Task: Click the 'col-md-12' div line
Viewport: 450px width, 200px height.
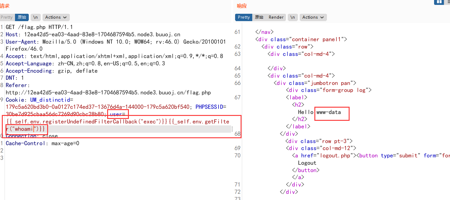Action: [321, 148]
